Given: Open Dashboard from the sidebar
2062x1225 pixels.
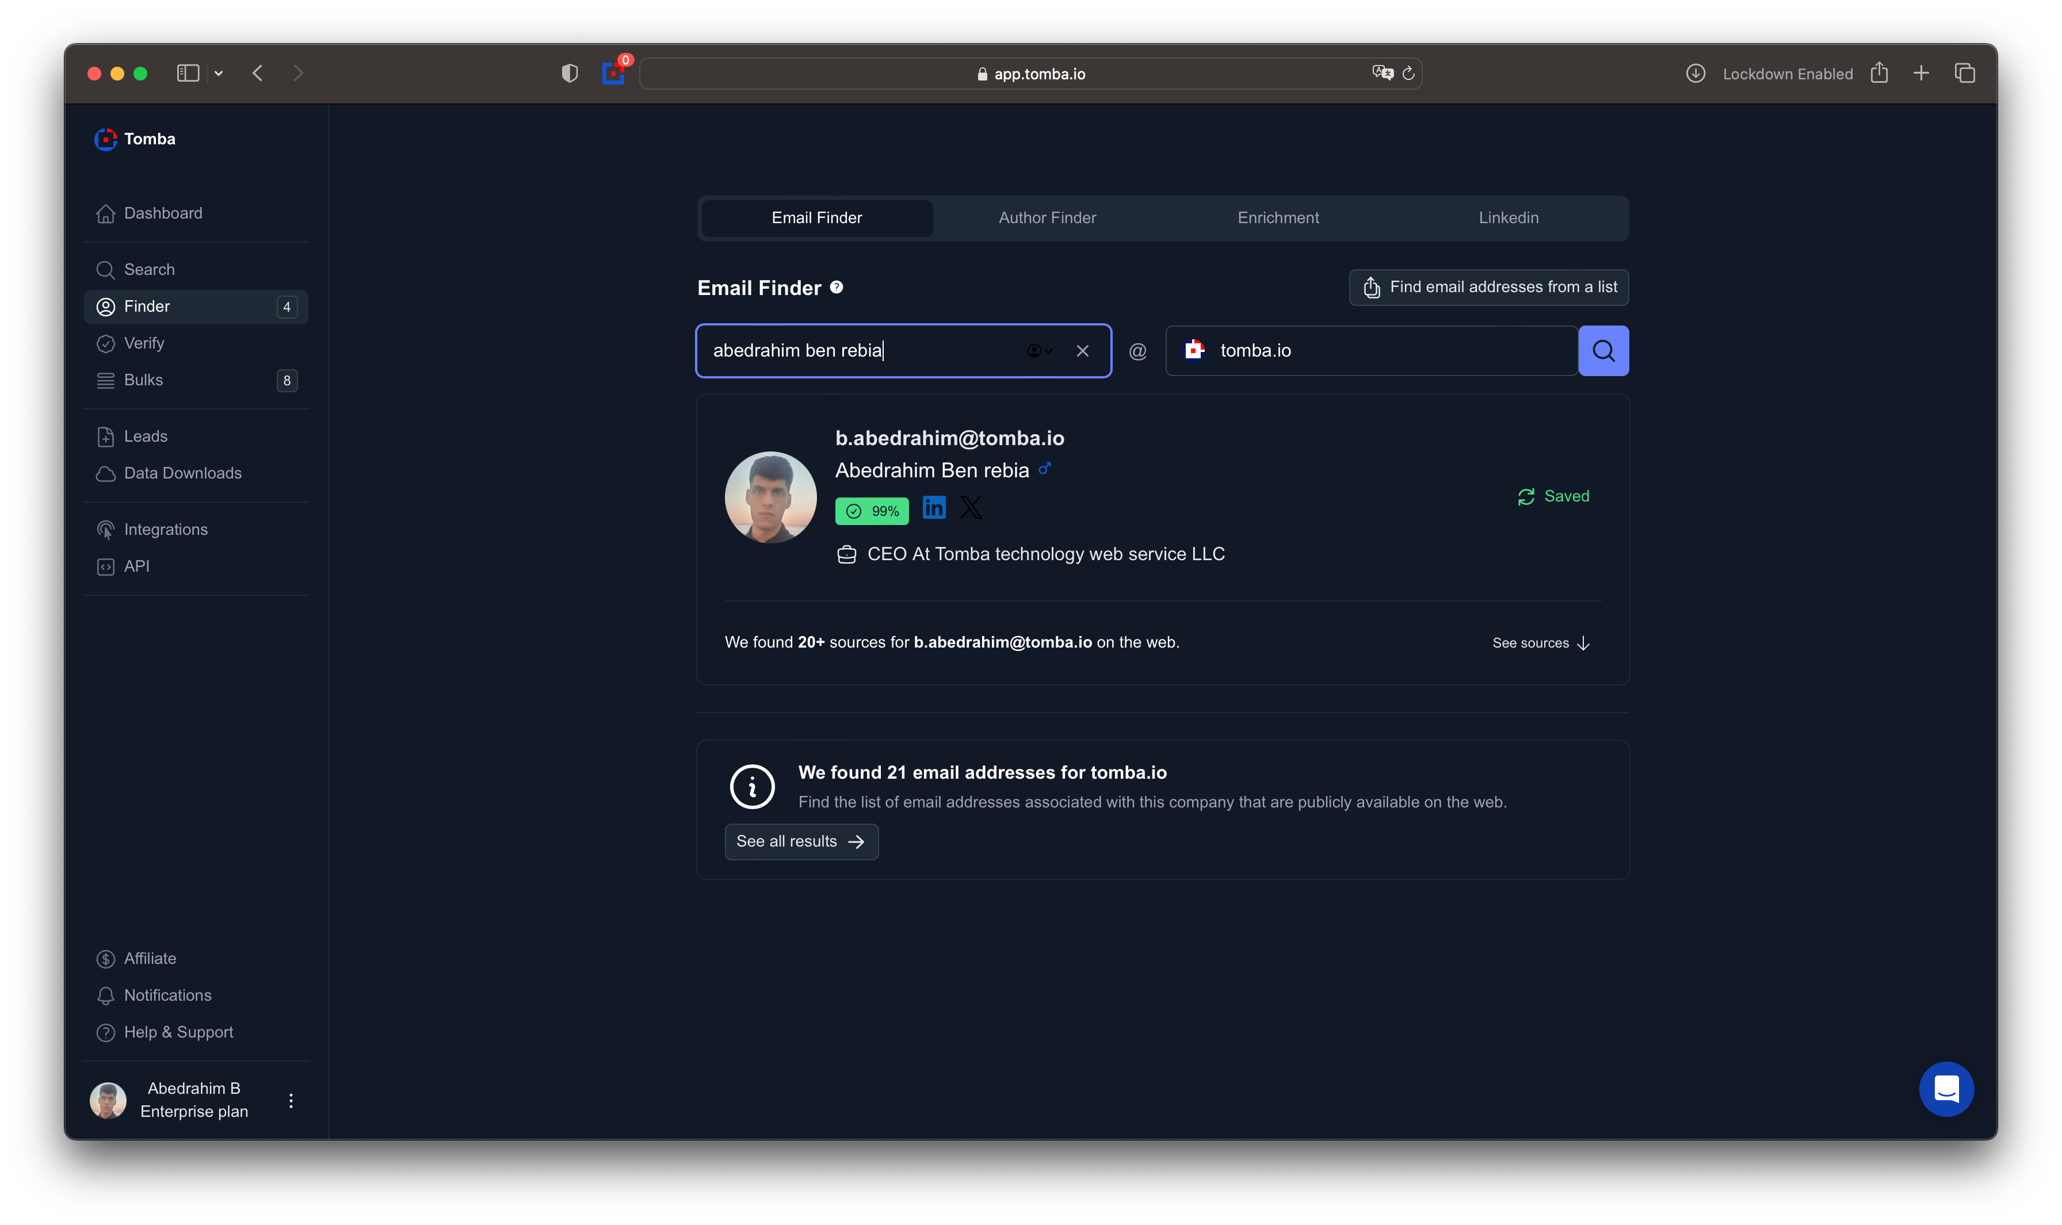Looking at the screenshot, I should (x=196, y=213).
